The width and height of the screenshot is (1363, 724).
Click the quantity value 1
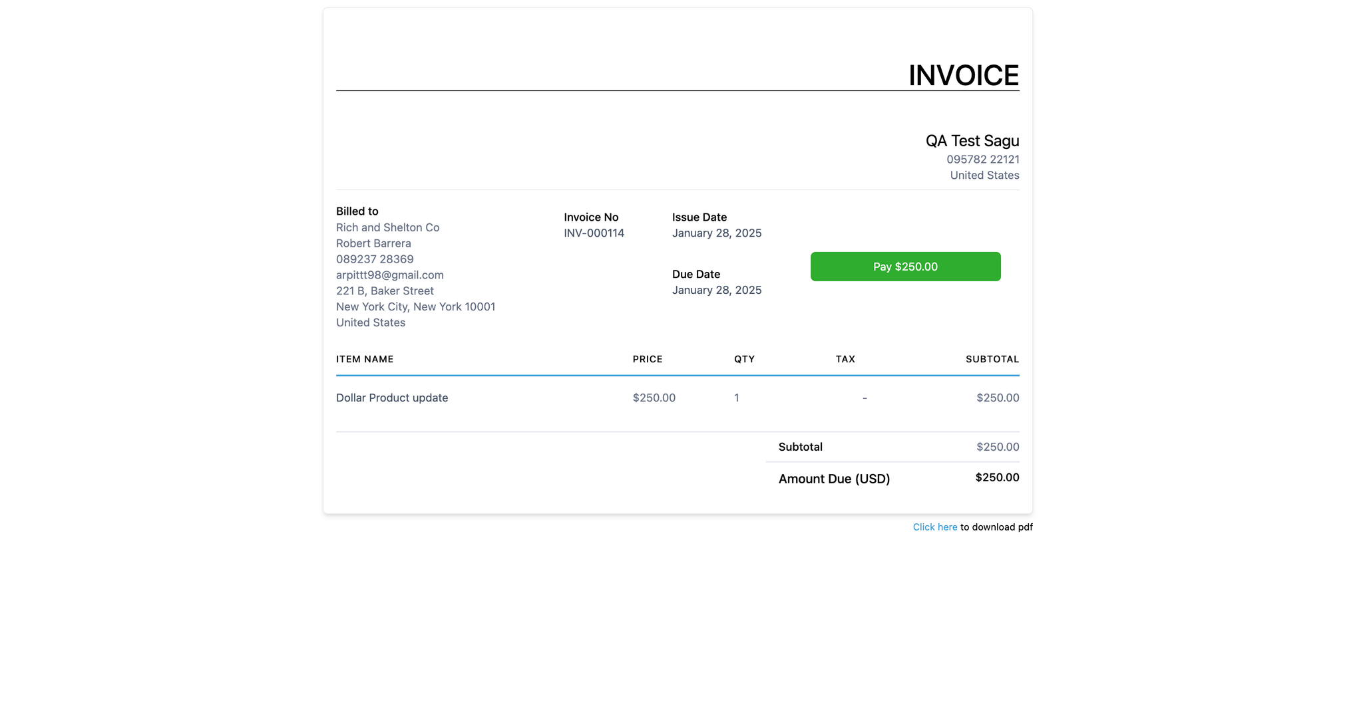coord(737,398)
